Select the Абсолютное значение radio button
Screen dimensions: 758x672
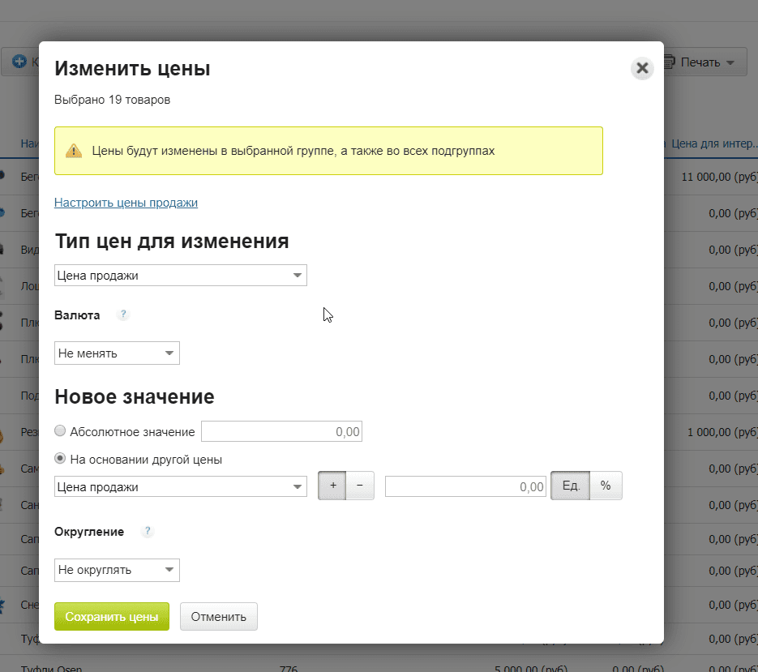click(x=60, y=430)
